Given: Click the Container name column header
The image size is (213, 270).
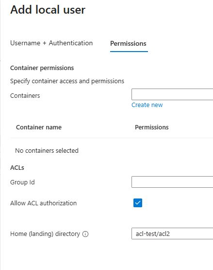Looking at the screenshot, I should 39,127.
